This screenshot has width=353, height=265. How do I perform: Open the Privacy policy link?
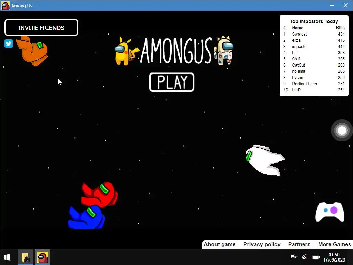262,245
